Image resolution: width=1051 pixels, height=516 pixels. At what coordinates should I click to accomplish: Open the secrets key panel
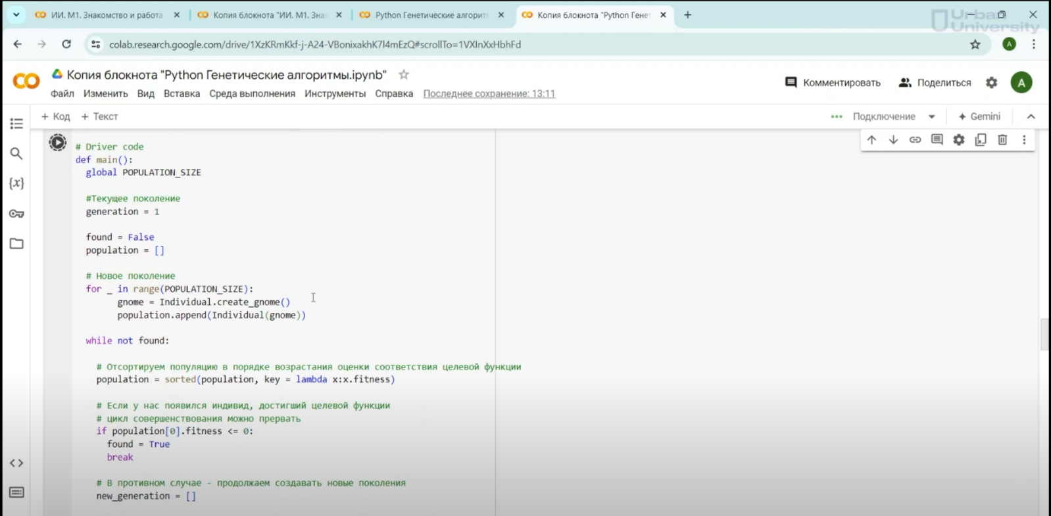16,214
